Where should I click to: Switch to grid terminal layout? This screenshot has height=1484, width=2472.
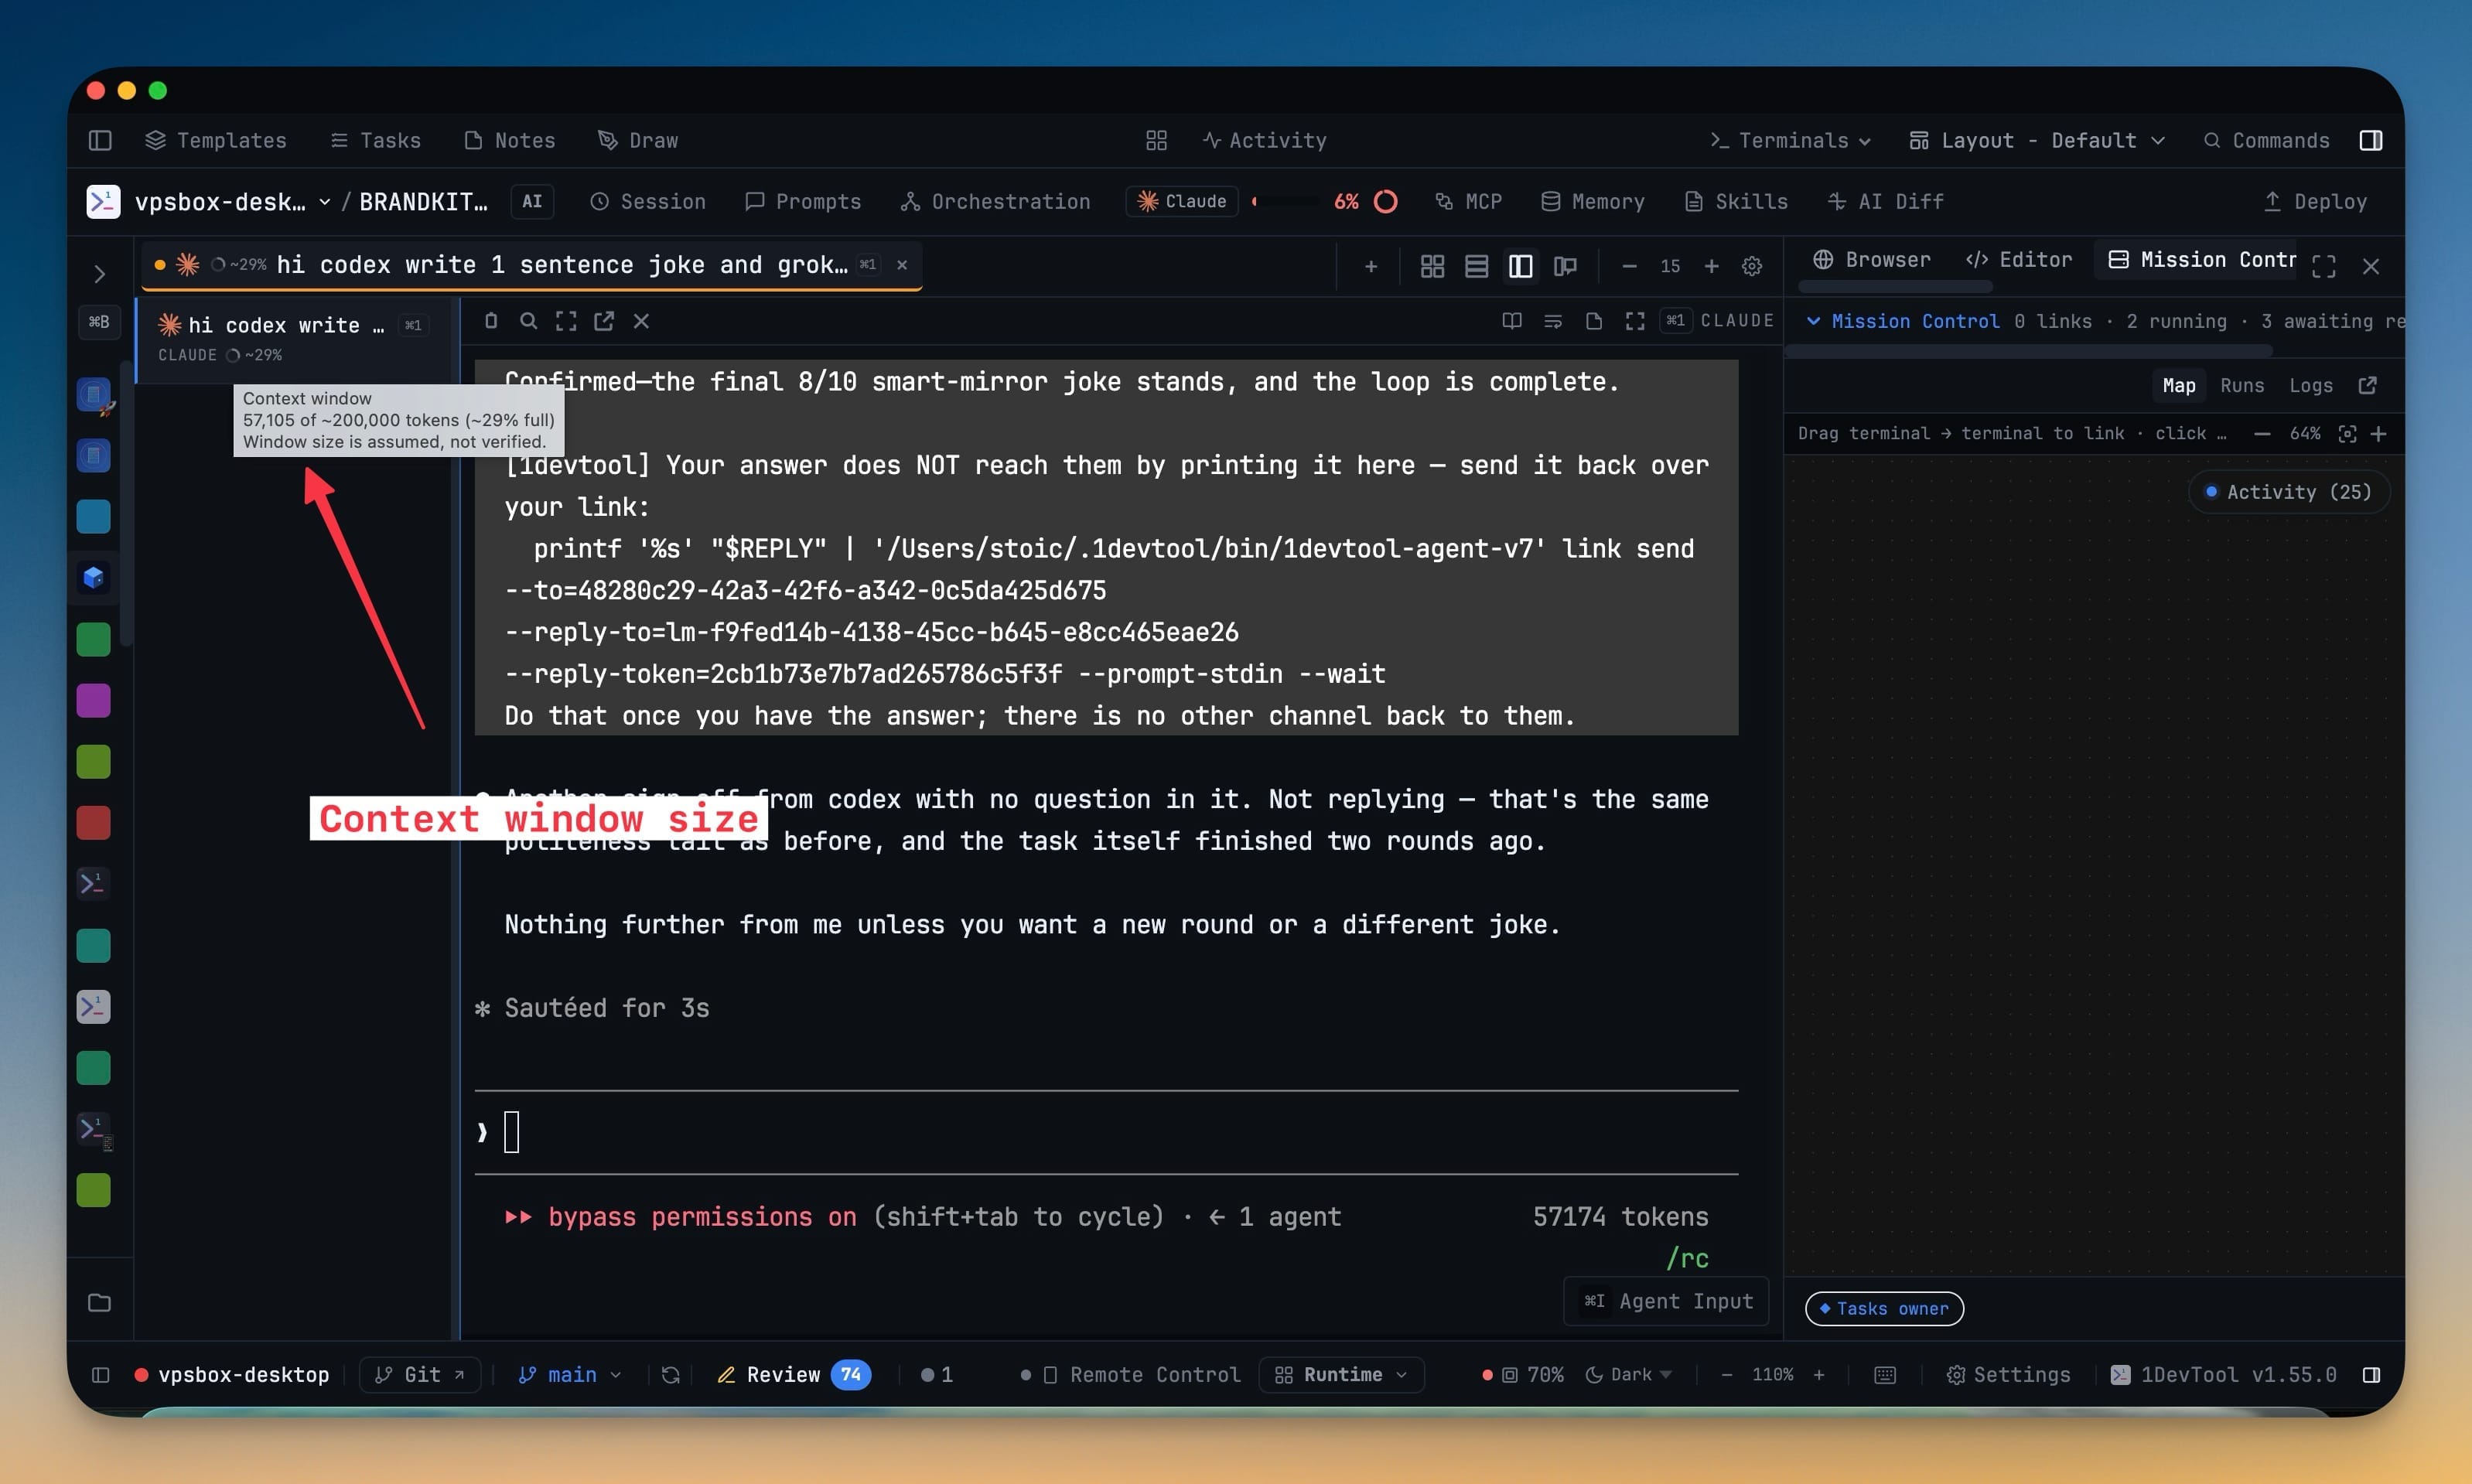[1432, 266]
